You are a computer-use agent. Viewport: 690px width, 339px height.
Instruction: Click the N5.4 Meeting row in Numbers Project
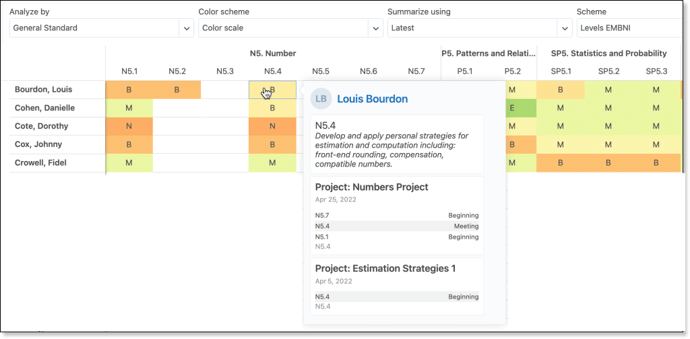coord(396,226)
